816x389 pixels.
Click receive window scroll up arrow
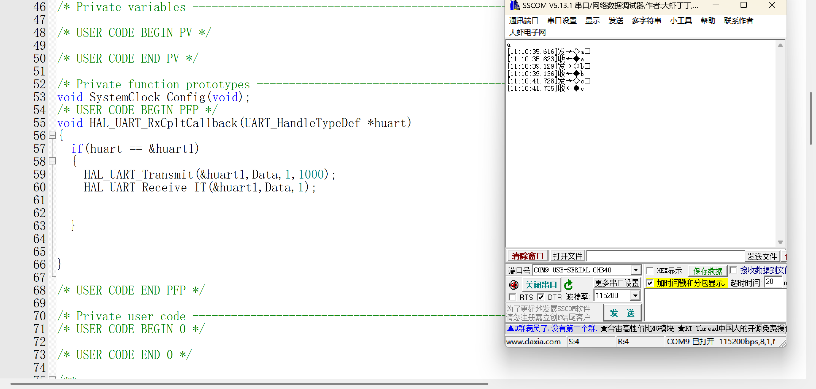coord(780,46)
